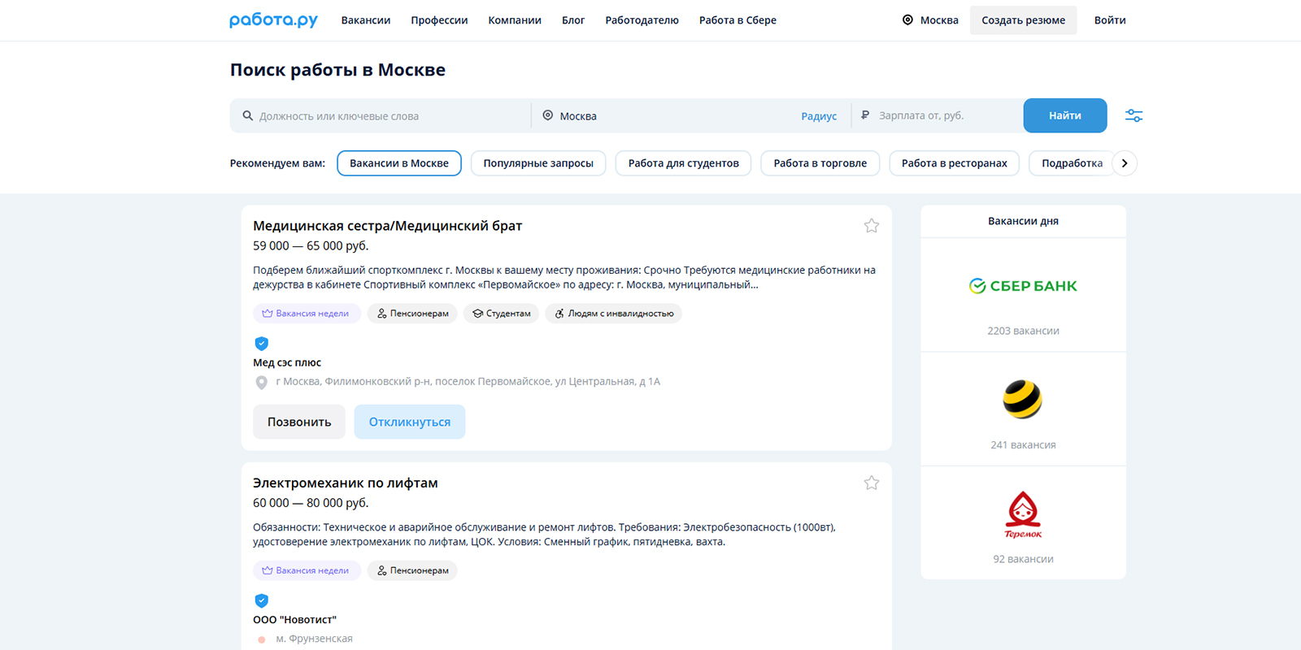Select Работа для студентов chip

coord(684,163)
